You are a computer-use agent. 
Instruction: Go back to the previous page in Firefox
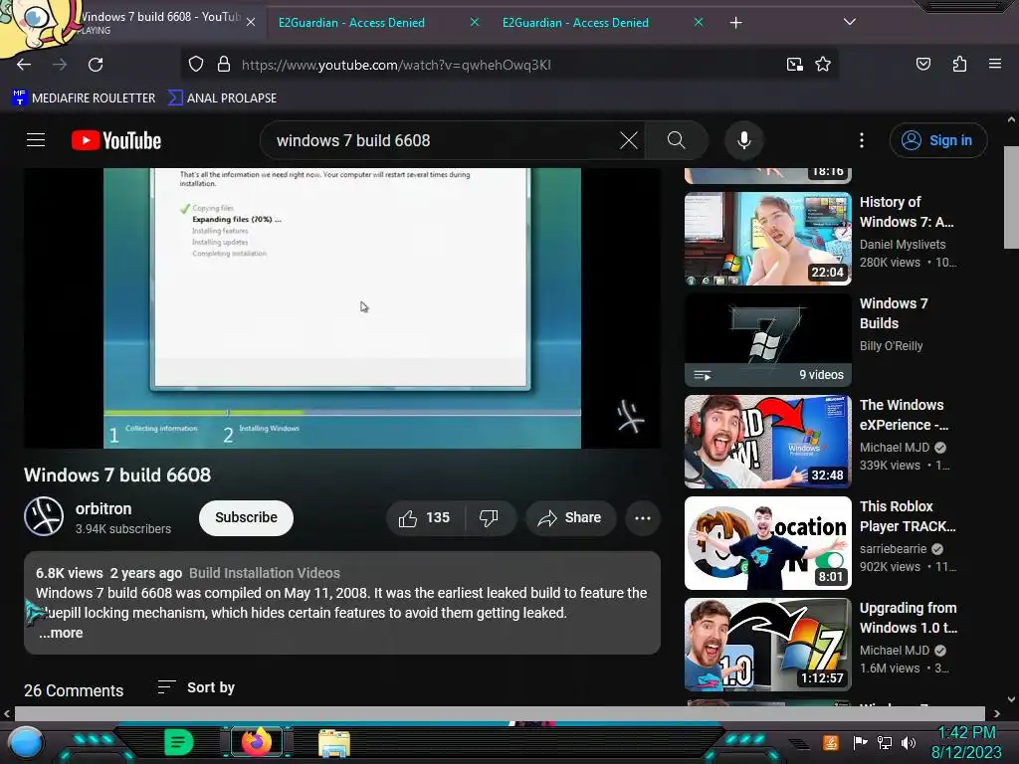[24, 65]
